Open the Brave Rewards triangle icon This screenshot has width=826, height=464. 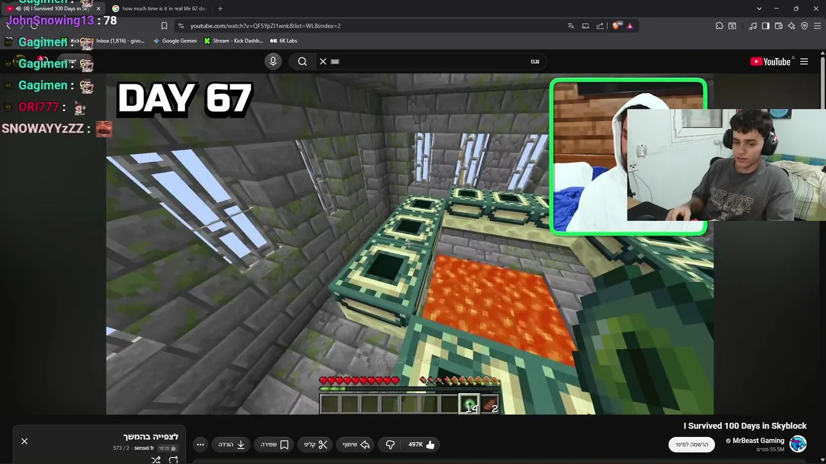630,26
